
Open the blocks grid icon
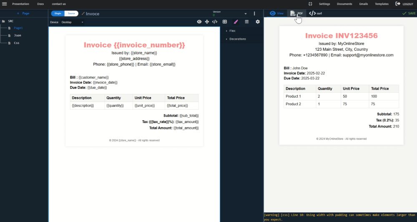225,22
